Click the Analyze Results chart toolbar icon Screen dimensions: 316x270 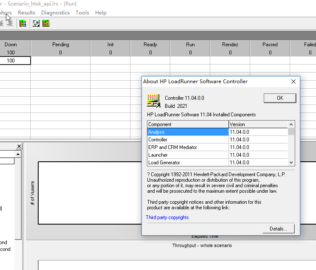coord(23,23)
